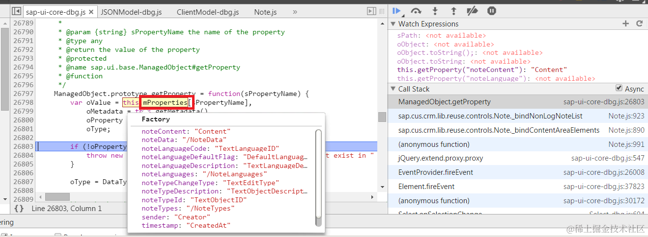Open sap-ui-core-dbg.js:547 source link

click(x=608, y=158)
